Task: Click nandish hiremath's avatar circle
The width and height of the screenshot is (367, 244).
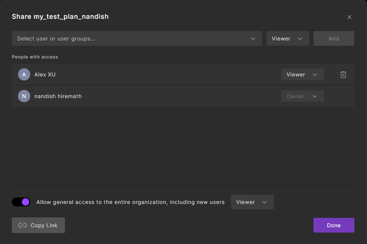Action: (x=24, y=96)
